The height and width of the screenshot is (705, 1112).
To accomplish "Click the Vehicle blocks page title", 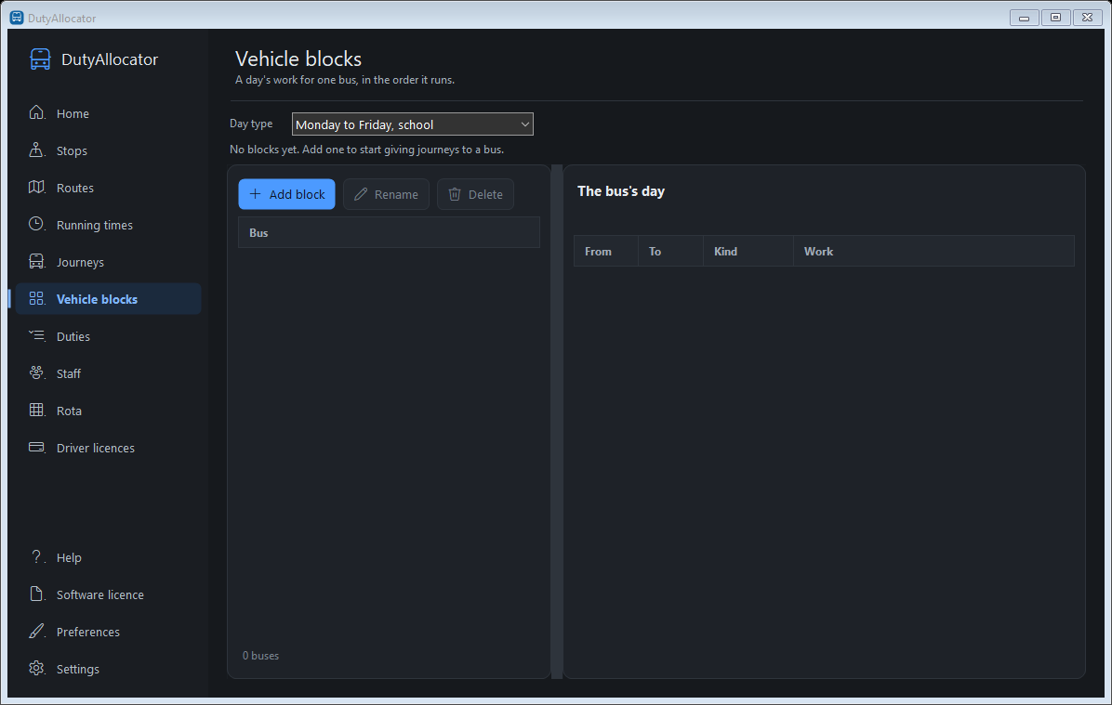I will click(298, 59).
